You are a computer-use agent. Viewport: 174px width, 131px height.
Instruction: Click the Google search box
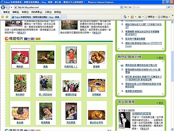click(150, 7)
